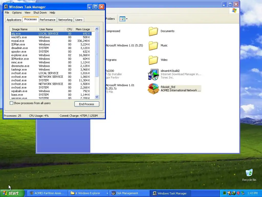Viewport: 262px width, 197px height.
Task: Click process list scroll up arrow
Action: click(x=97, y=29)
